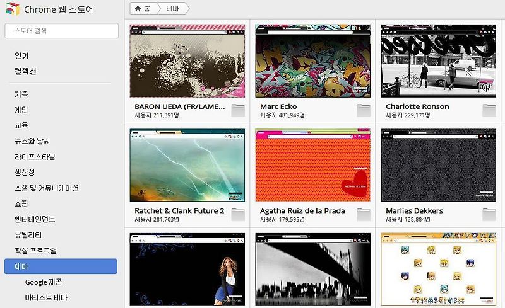
Task: Select the 소셜 및 커뮤니케이션 category
Action: 47,188
